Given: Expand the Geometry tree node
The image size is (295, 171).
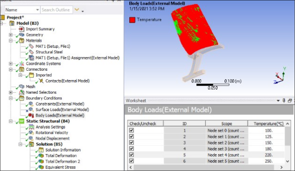Looking at the screenshot, I should [11, 35].
